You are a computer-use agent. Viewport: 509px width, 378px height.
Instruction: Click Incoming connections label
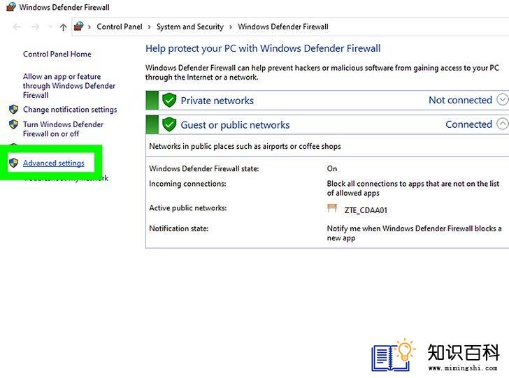pyautogui.click(x=187, y=184)
